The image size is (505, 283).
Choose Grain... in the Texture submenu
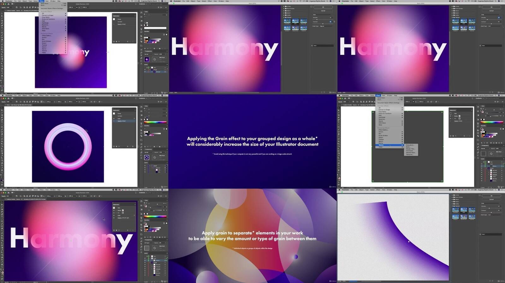coord(408,147)
